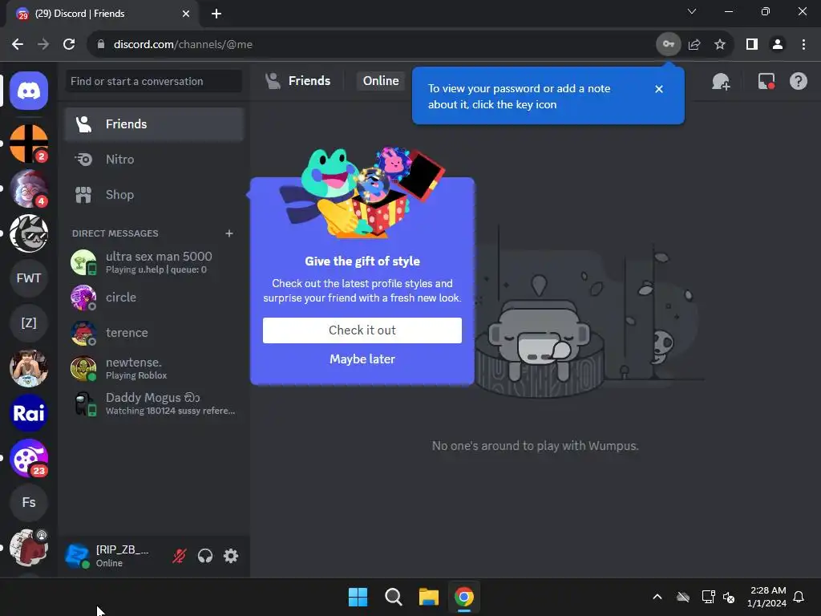Open Windows notifications bell
The height and width of the screenshot is (616, 821).
[x=799, y=597]
